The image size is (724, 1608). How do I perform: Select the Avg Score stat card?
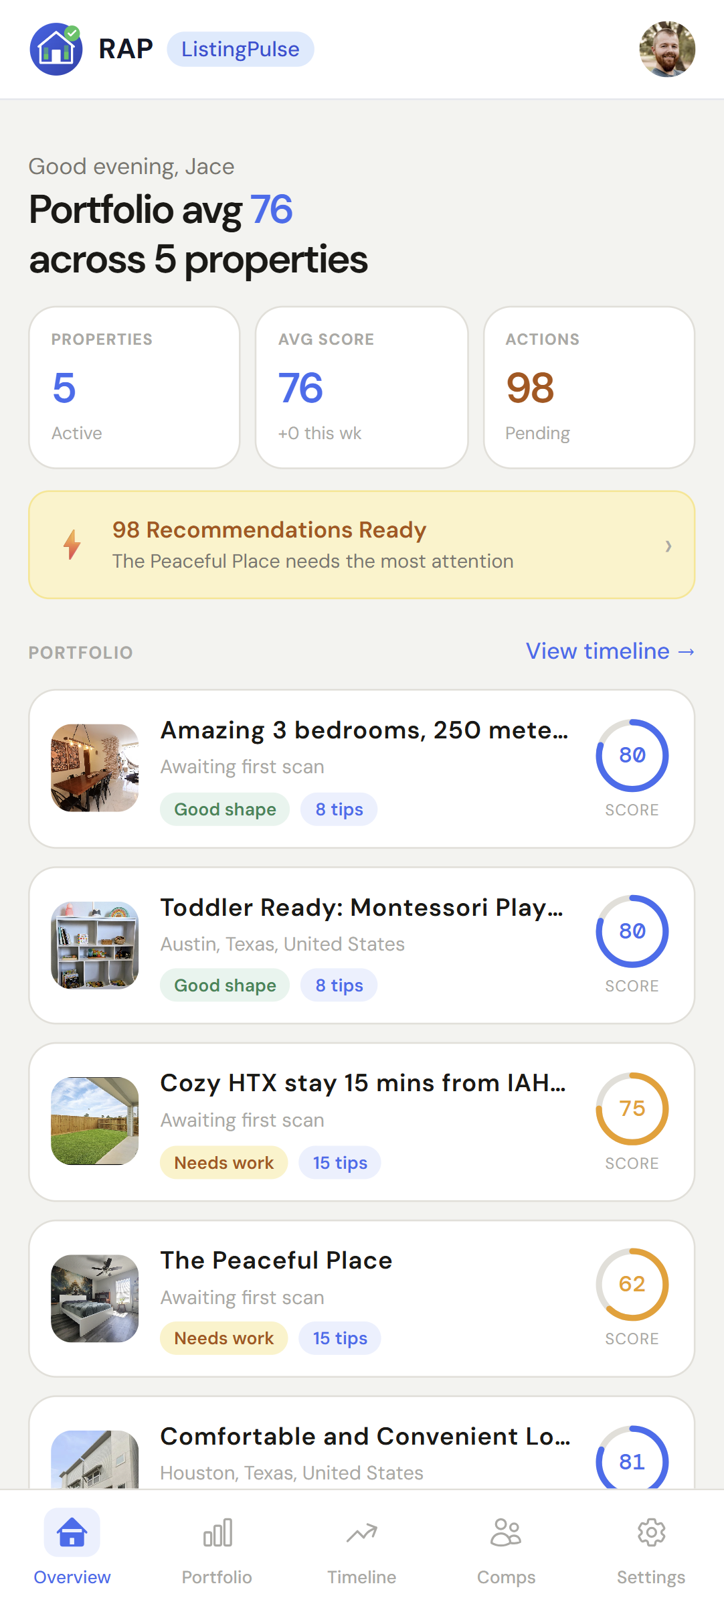pyautogui.click(x=361, y=388)
